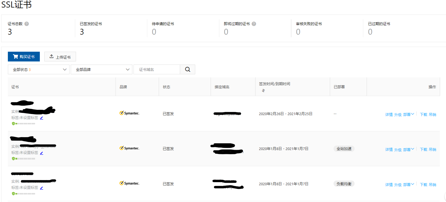Click 吊销 in the 全站加速 row

tap(433, 149)
